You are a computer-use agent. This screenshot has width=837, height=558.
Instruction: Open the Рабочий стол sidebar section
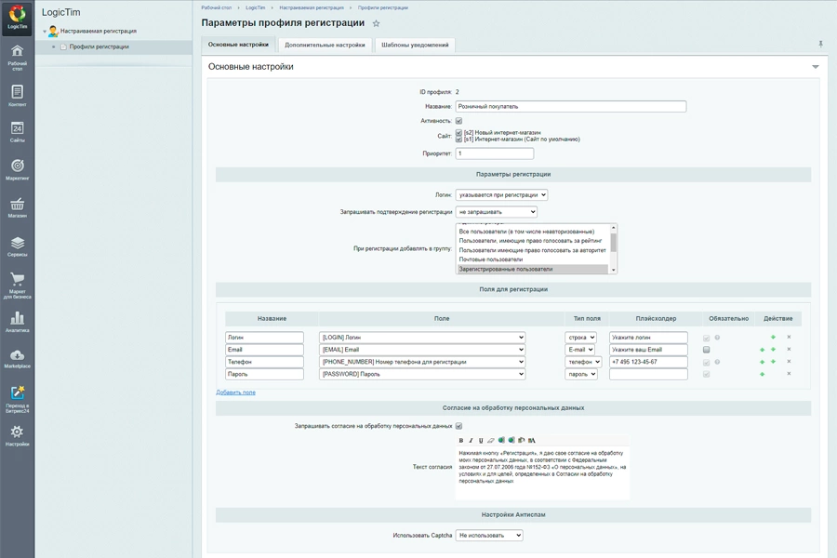17,57
